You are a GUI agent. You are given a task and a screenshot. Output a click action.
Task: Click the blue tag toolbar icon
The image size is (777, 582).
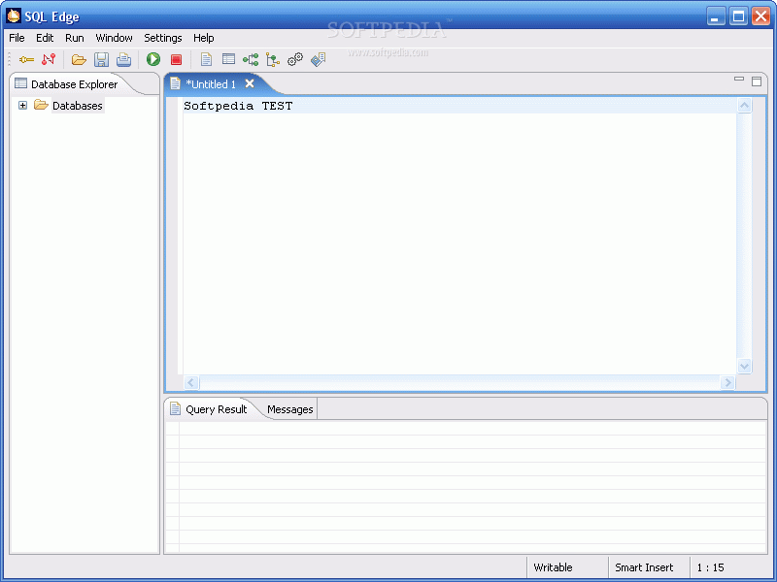(x=318, y=59)
